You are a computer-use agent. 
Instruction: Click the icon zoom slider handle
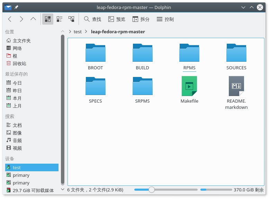(x=152, y=190)
